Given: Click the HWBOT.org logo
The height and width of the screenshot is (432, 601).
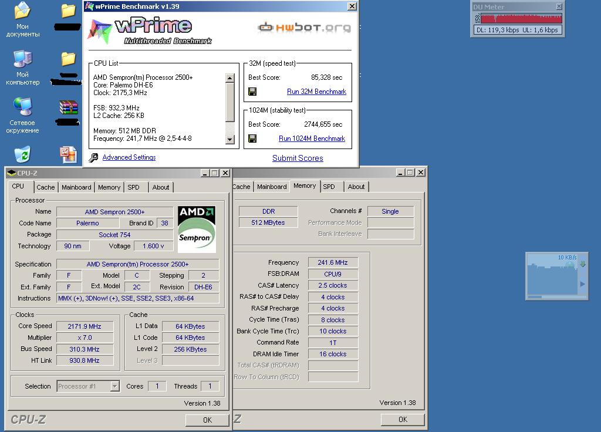Looking at the screenshot, I should (305, 28).
